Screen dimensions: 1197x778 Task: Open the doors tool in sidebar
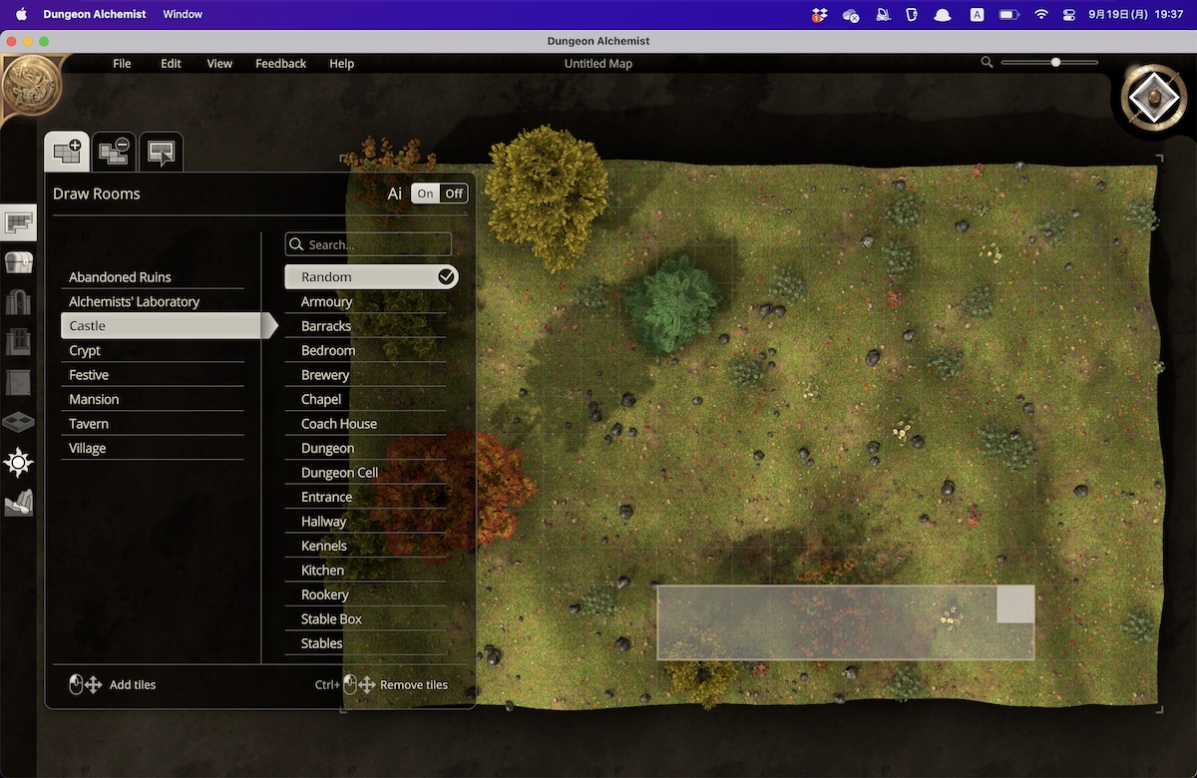[19, 302]
